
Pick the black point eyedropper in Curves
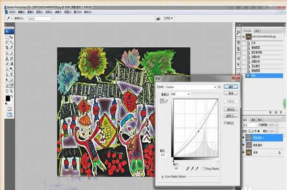[188, 169]
